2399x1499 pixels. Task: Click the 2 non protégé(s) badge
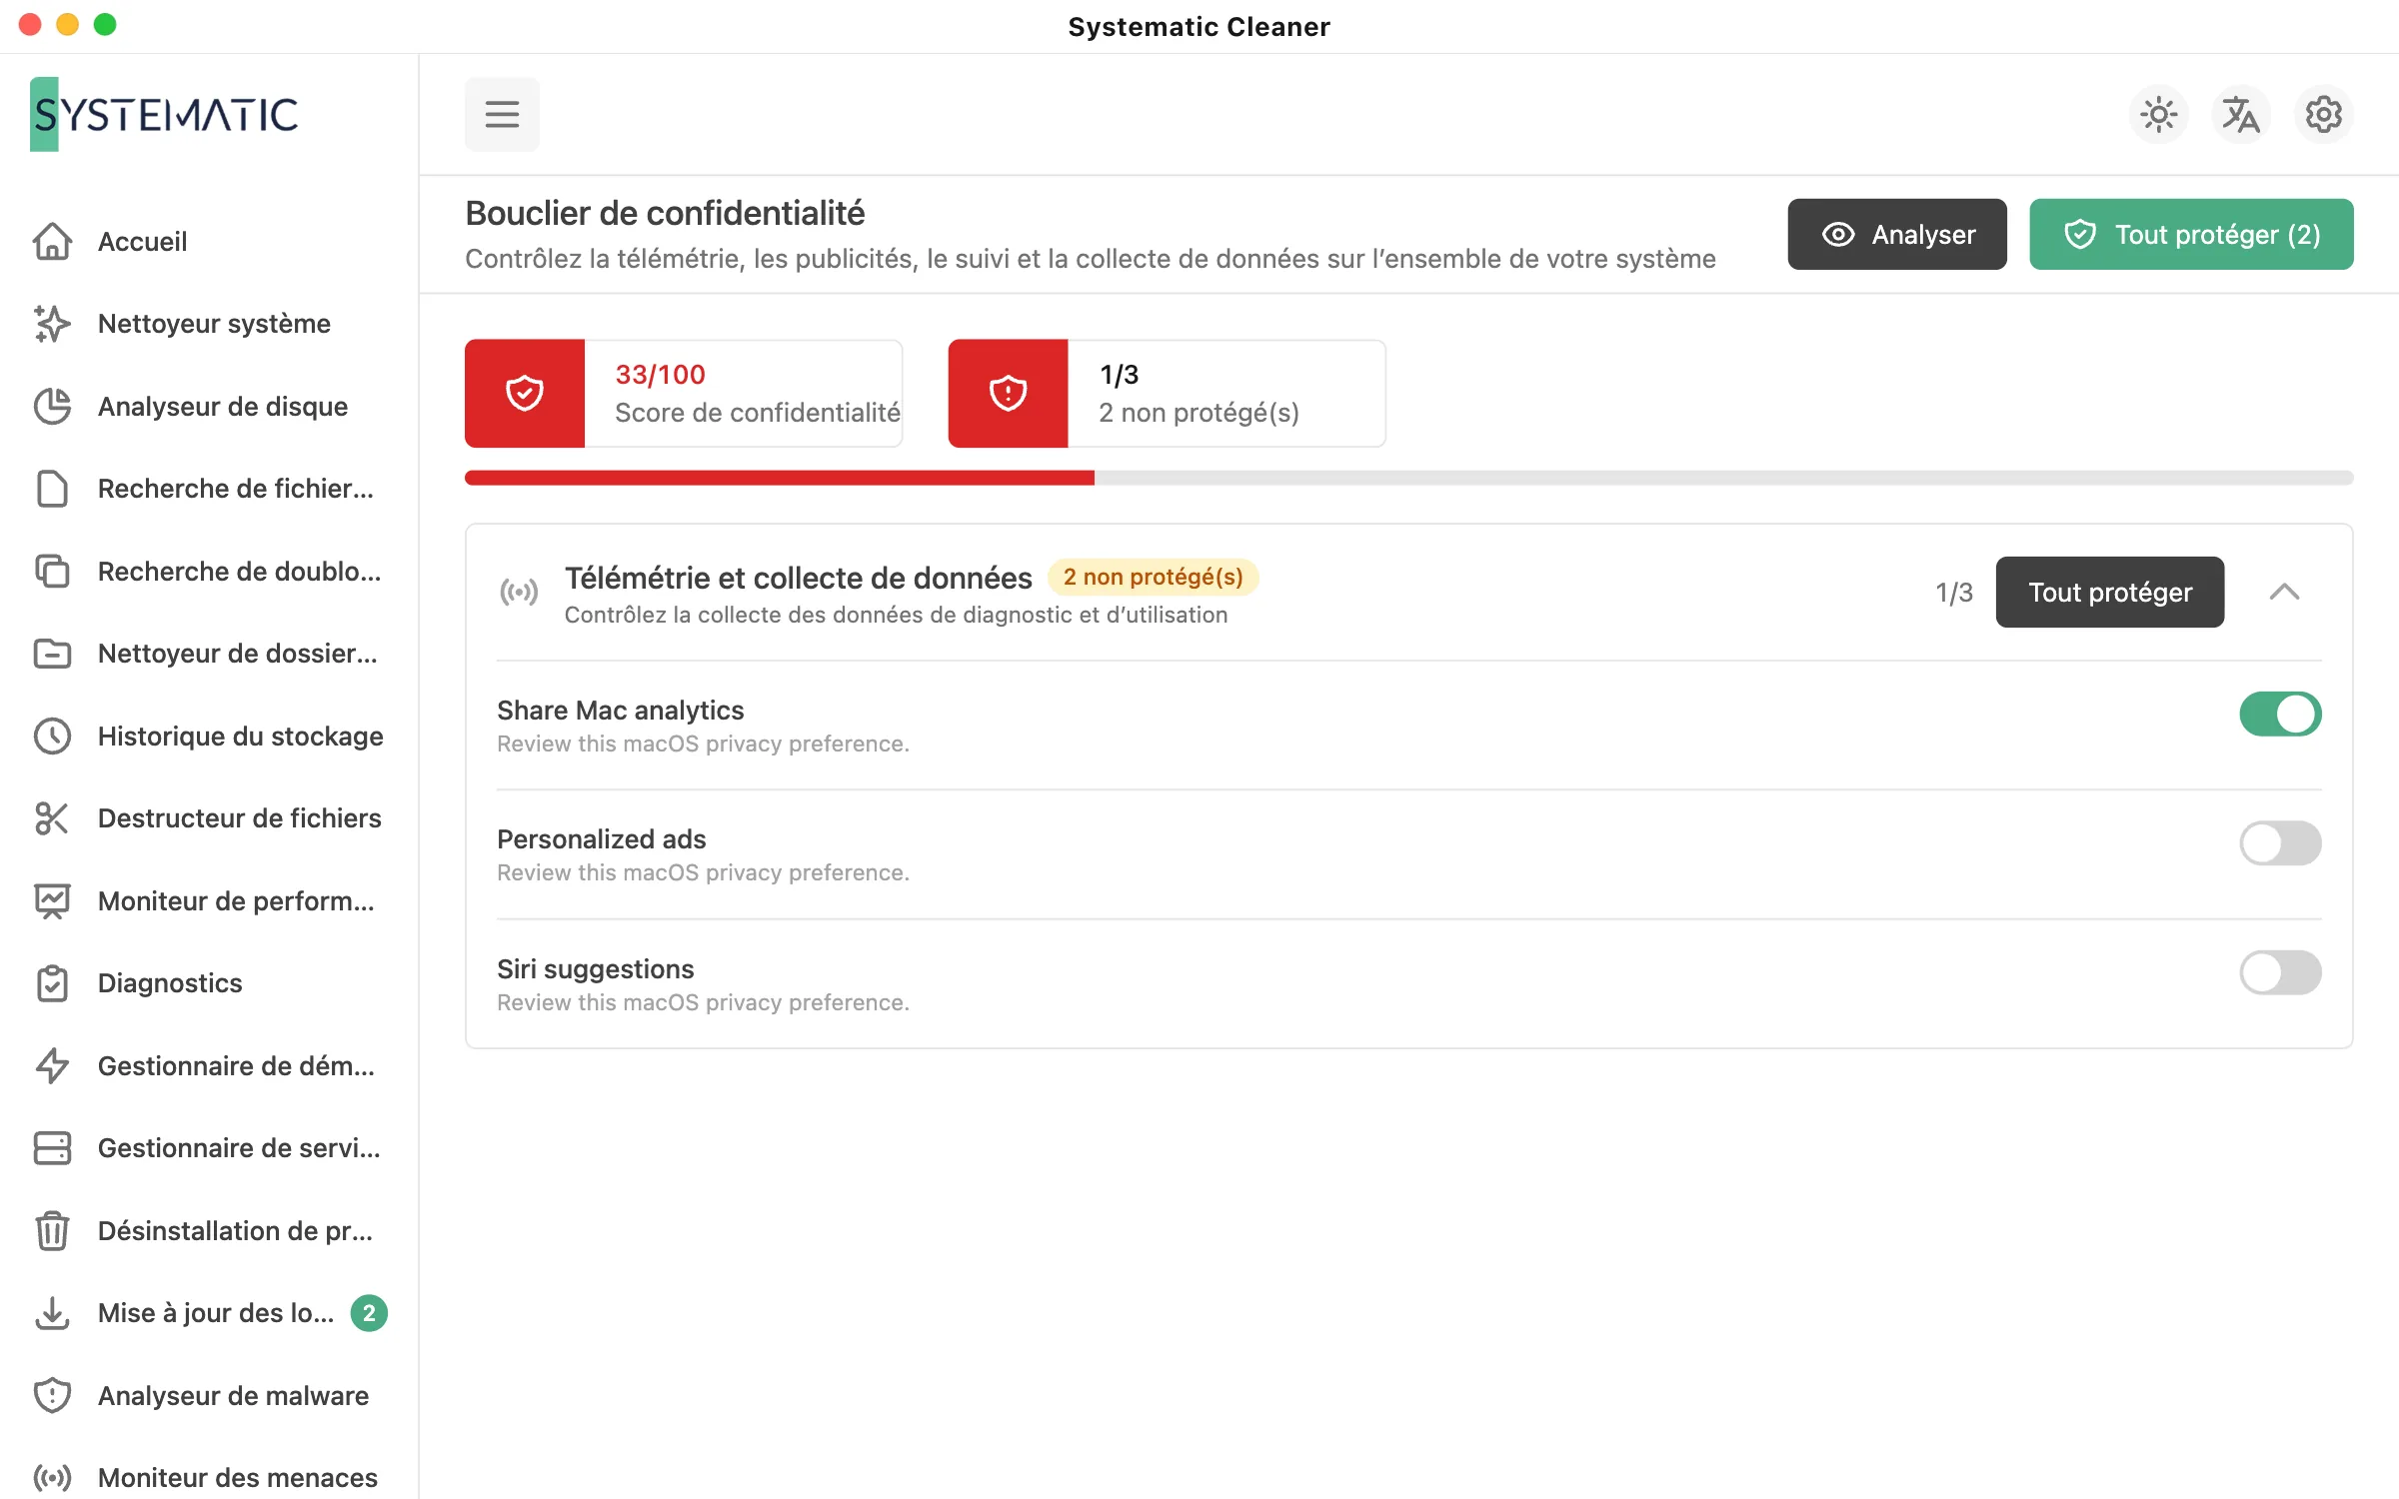1153,577
